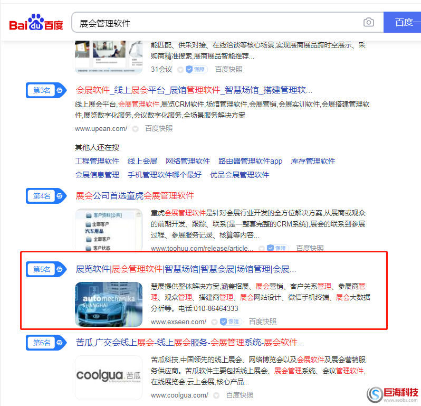Open the coolgua 苦瓜 logo thumbnail

click(109, 377)
